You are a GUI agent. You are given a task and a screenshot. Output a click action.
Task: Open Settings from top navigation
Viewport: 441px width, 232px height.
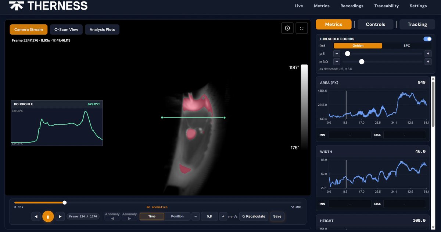click(418, 6)
